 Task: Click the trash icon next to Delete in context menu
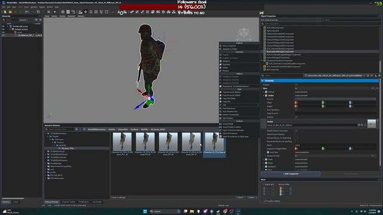(221, 67)
